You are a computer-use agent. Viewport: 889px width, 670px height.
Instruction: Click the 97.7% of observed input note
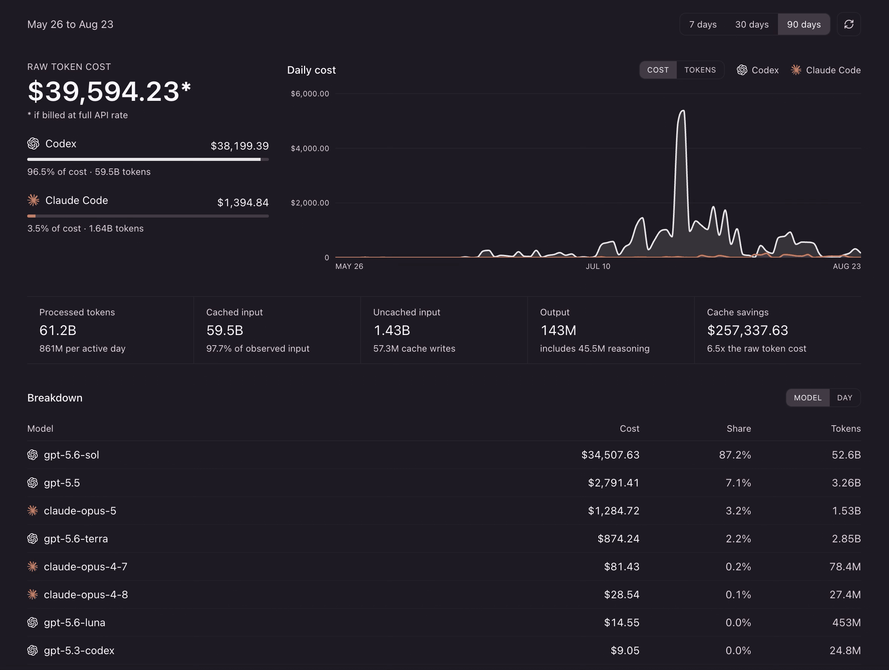tap(258, 349)
